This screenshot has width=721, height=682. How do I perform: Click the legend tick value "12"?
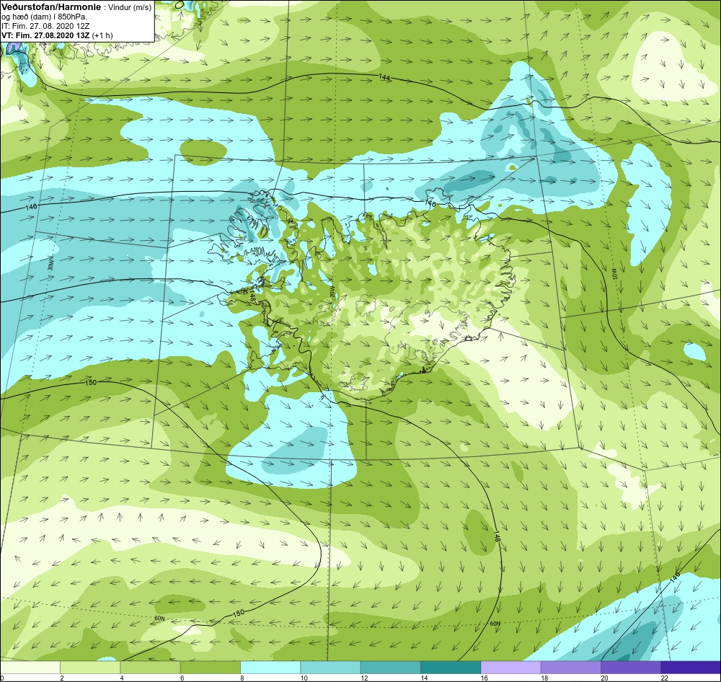tap(364, 678)
